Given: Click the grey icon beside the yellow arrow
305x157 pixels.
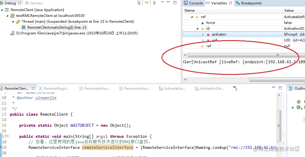Looking at the screenshot, I should pos(155,3).
